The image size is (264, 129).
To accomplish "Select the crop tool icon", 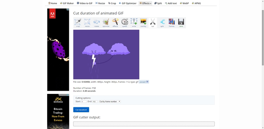I will point(78,22).
